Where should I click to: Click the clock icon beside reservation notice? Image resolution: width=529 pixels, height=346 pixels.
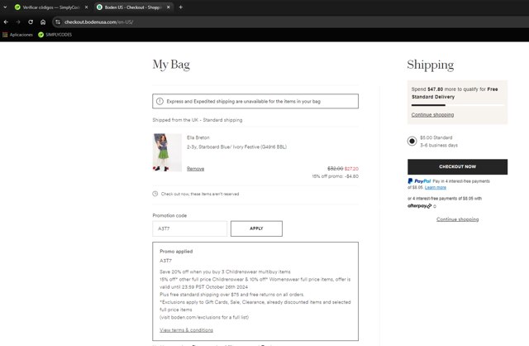coord(155,194)
